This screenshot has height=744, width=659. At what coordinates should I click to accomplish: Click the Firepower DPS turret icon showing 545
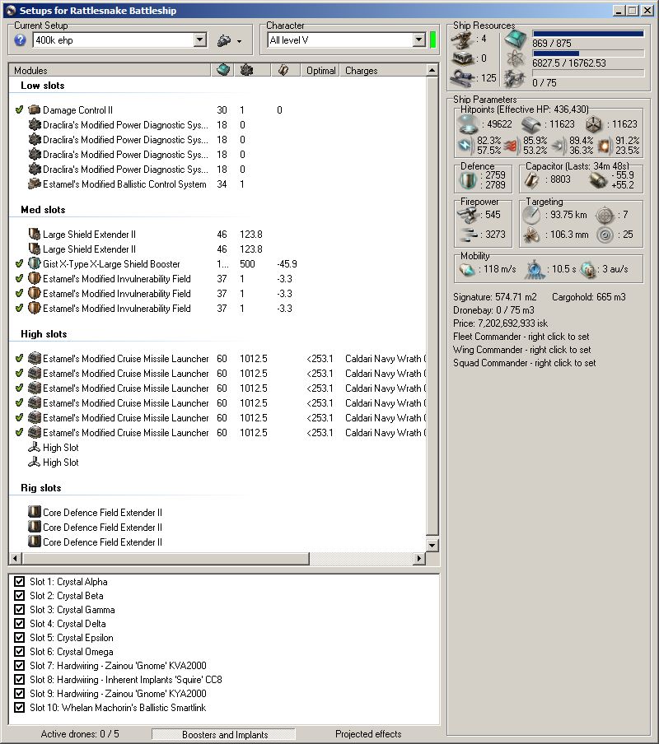pyautogui.click(x=469, y=215)
